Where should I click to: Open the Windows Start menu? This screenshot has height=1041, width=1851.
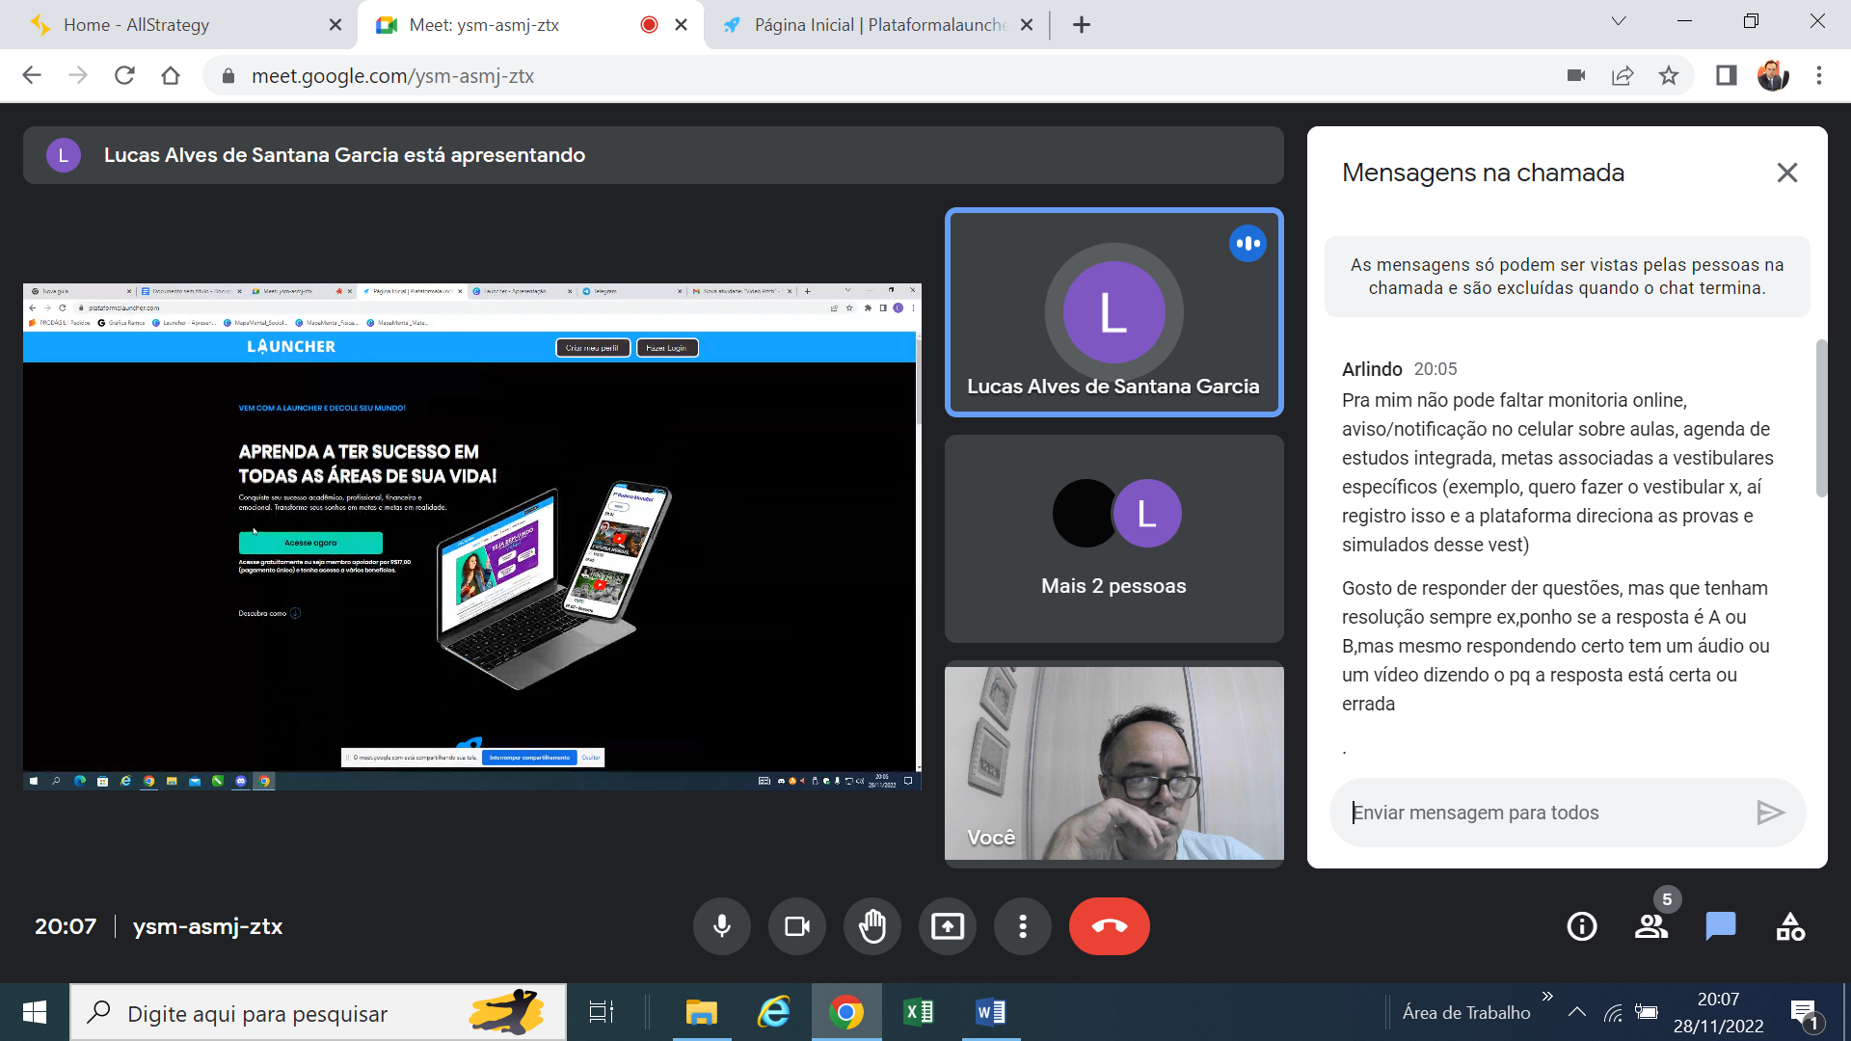[34, 1012]
